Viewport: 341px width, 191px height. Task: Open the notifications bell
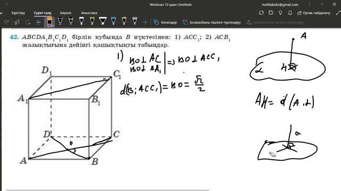[290, 13]
